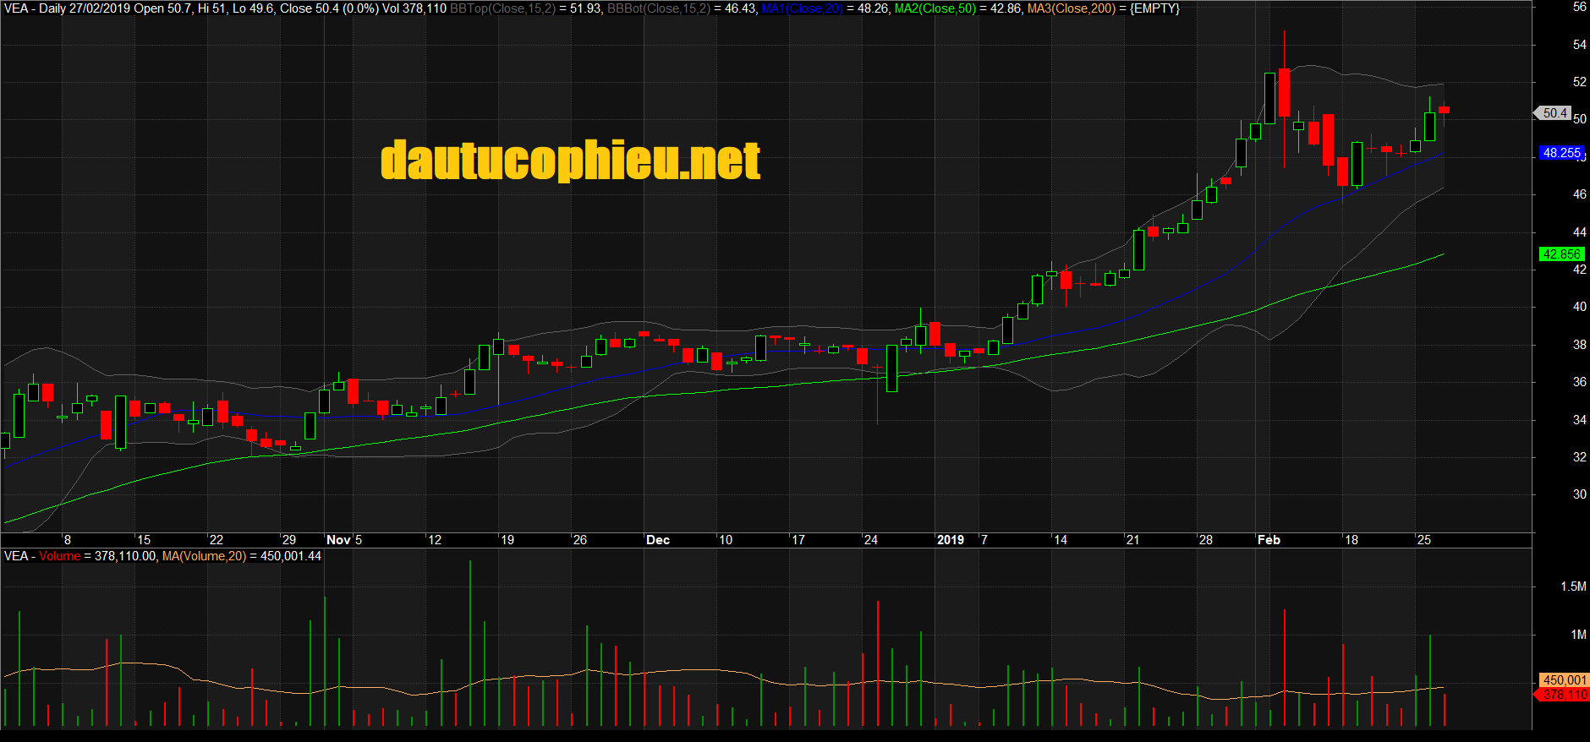This screenshot has width=1590, height=742.
Task: Jump to the 2019 marker on date axis
Action: 950,540
